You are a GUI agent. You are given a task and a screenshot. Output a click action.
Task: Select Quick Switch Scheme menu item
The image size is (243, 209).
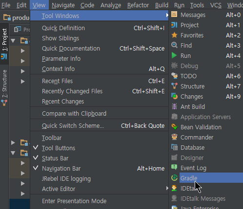pos(99,125)
